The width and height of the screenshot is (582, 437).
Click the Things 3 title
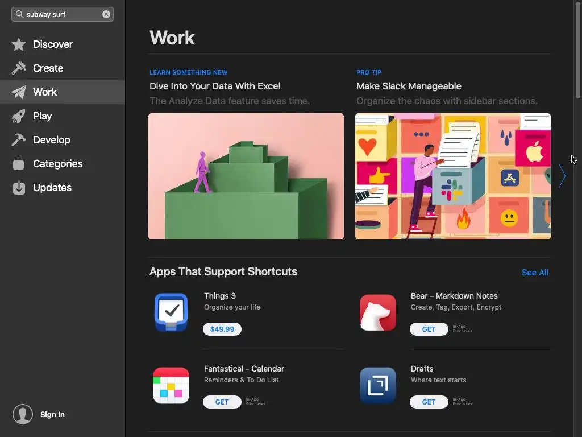(220, 296)
